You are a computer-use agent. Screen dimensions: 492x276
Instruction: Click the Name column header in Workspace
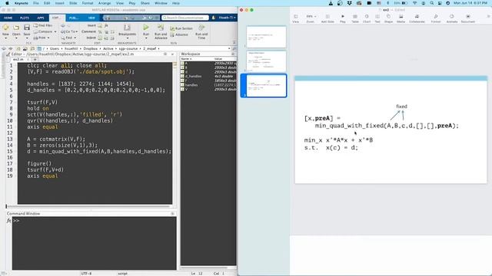[186, 59]
